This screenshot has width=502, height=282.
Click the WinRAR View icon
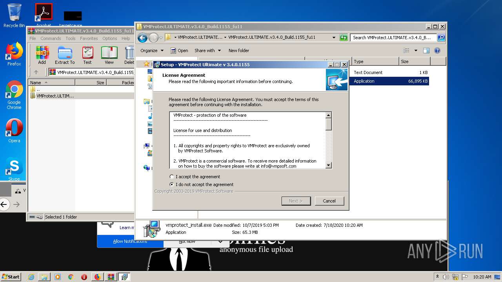[109, 55]
